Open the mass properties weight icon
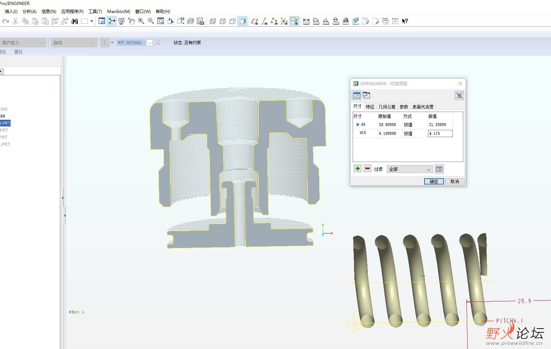 pyautogui.click(x=346, y=21)
